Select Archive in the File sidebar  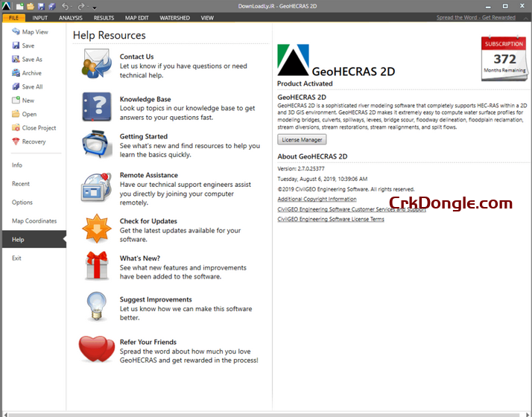[27, 73]
